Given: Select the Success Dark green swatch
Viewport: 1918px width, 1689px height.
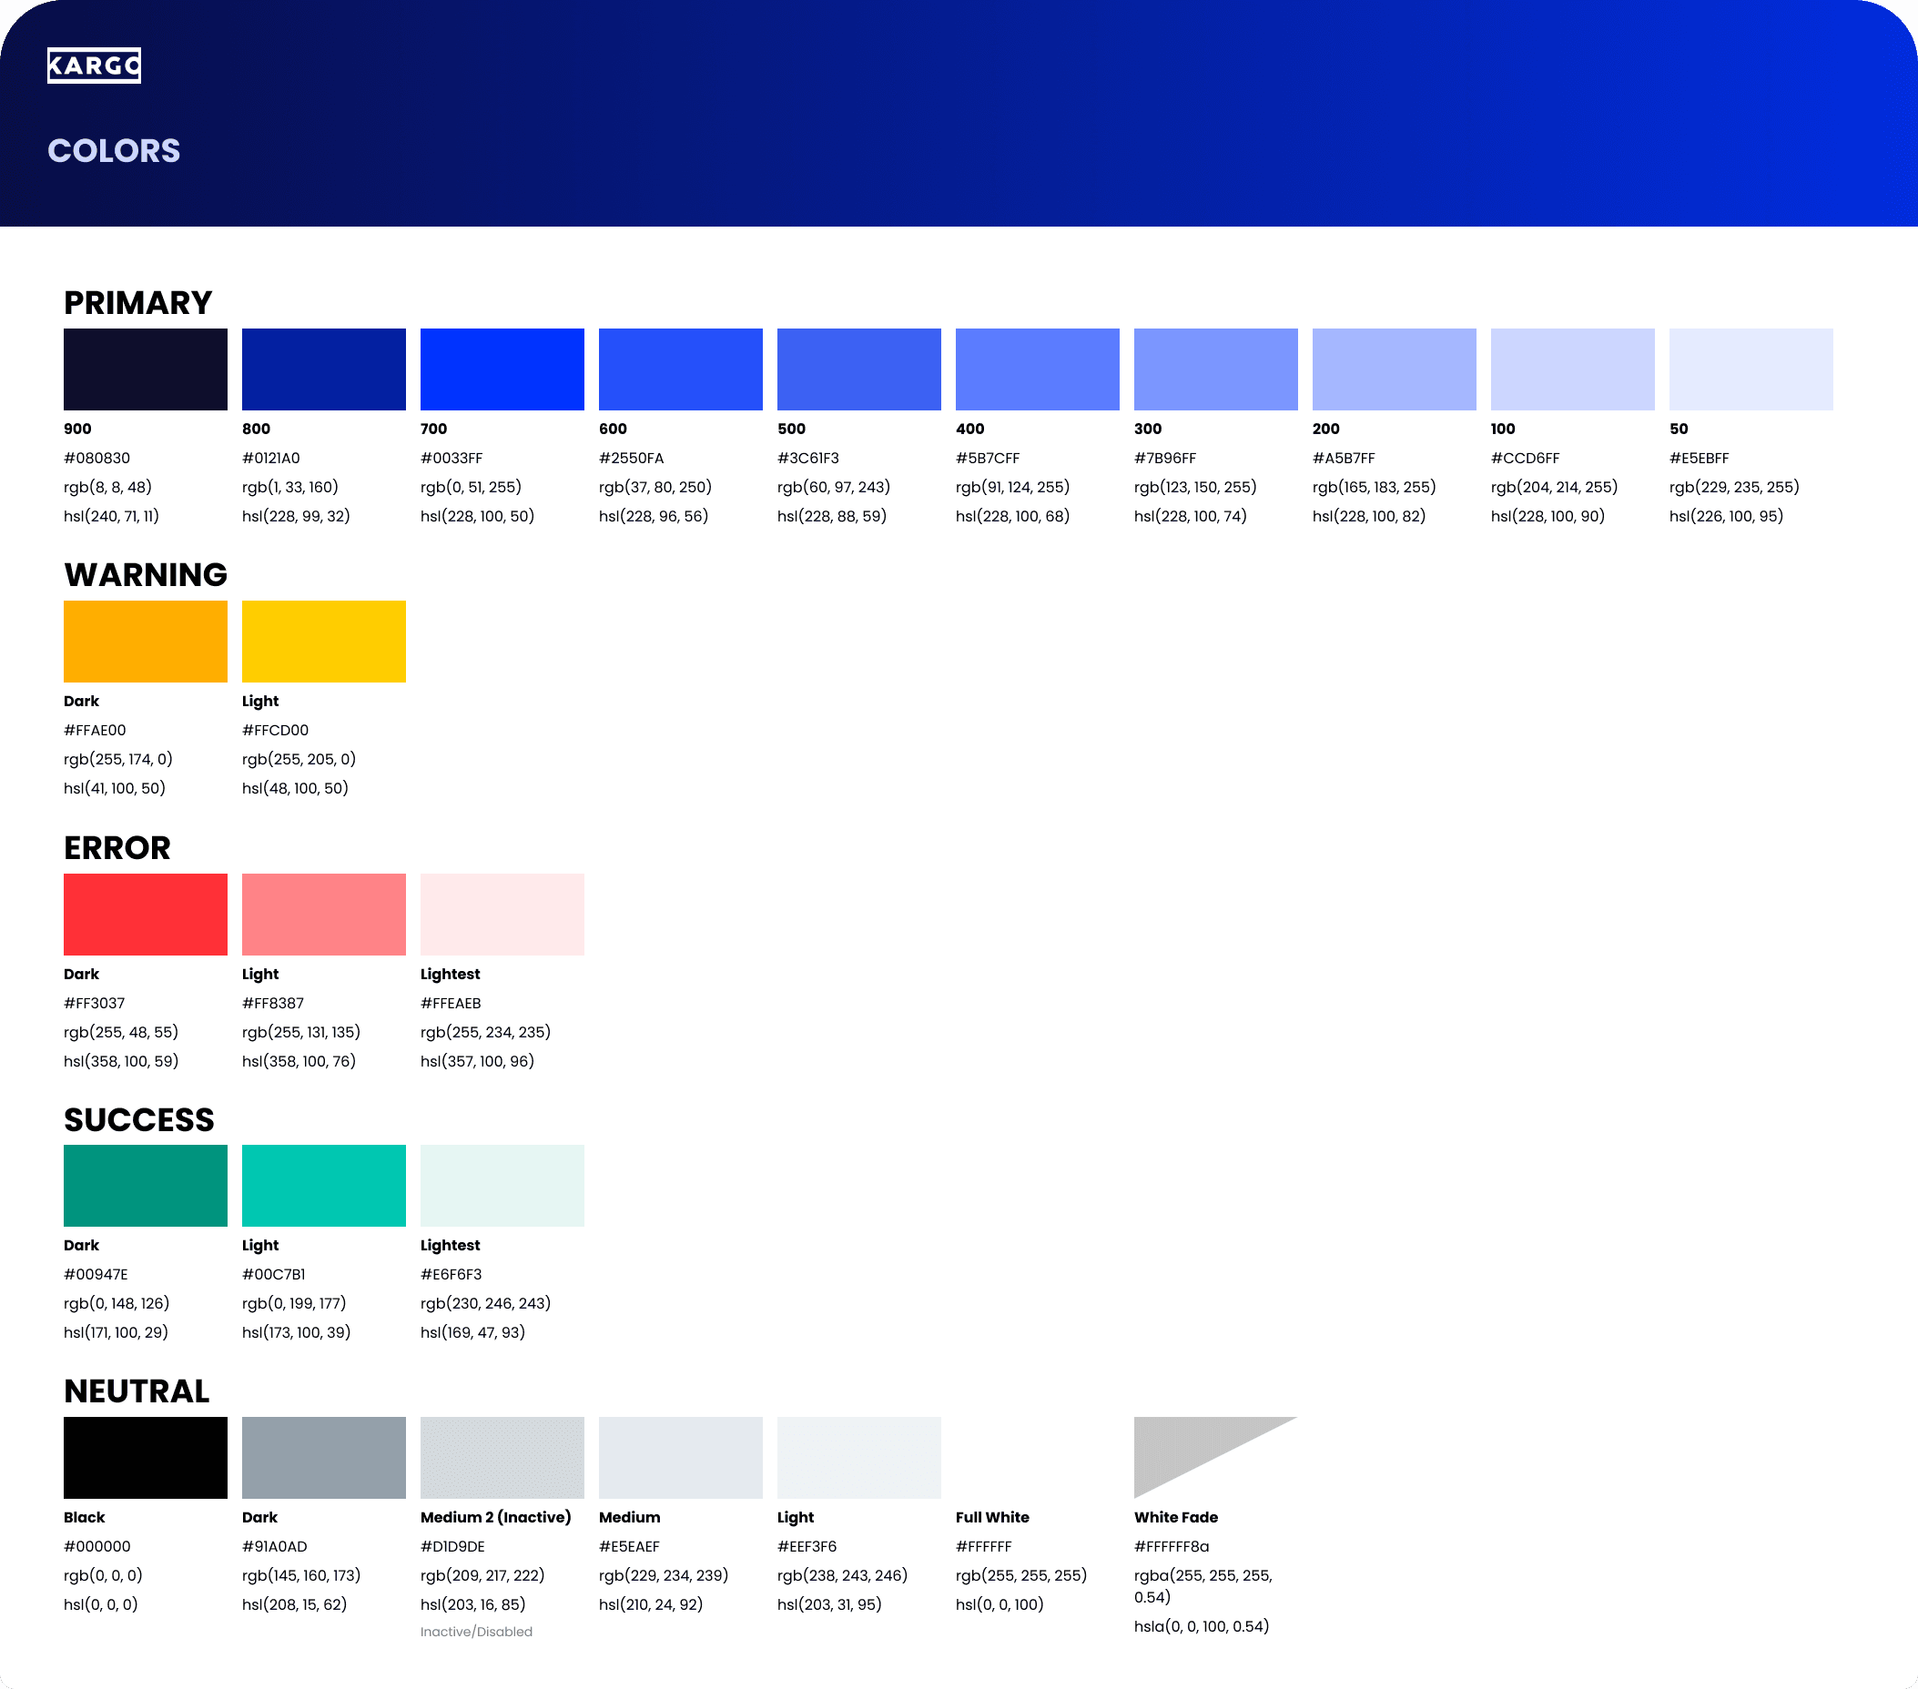Looking at the screenshot, I should pyautogui.click(x=146, y=1185).
